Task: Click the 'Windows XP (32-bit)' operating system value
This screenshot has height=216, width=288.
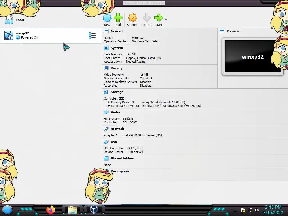Action: pos(146,41)
